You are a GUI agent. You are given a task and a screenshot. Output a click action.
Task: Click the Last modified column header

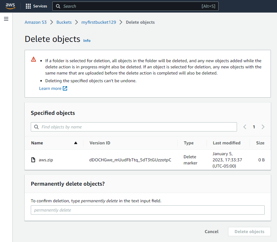(227, 143)
